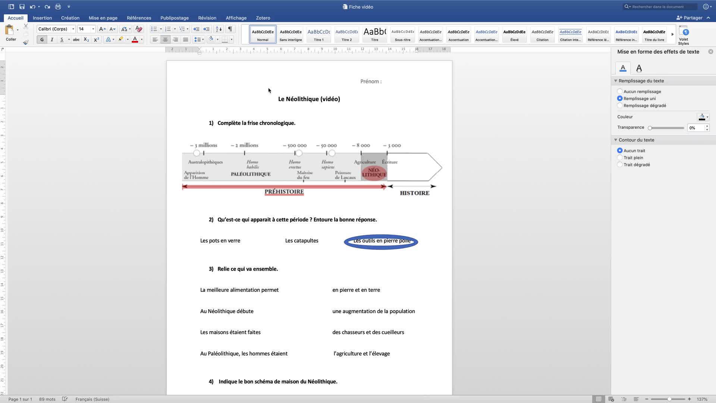Viewport: 716px width, 403px height.
Task: Collapse the Remplissage du texte section
Action: tap(616, 81)
